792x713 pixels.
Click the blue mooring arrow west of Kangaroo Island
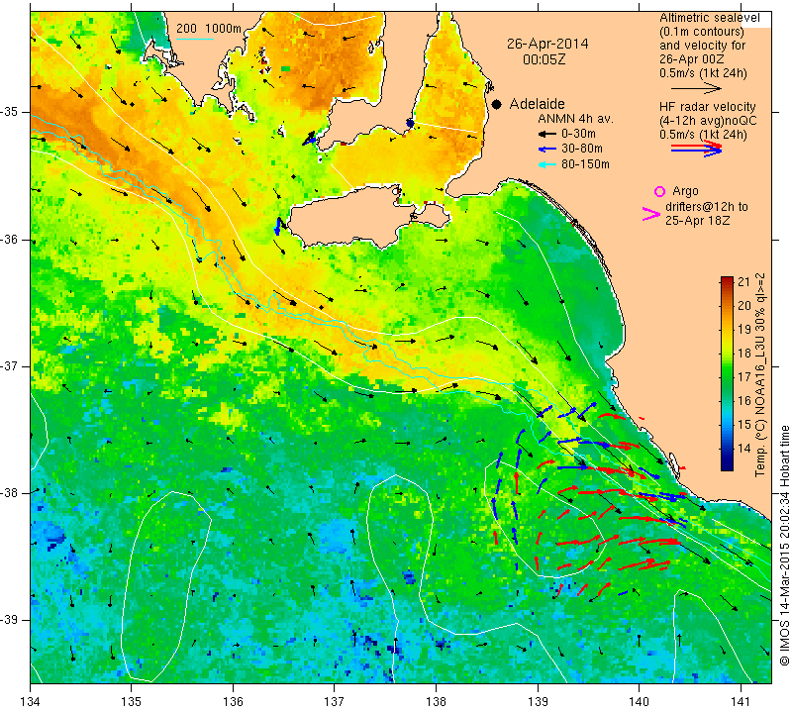(278, 226)
